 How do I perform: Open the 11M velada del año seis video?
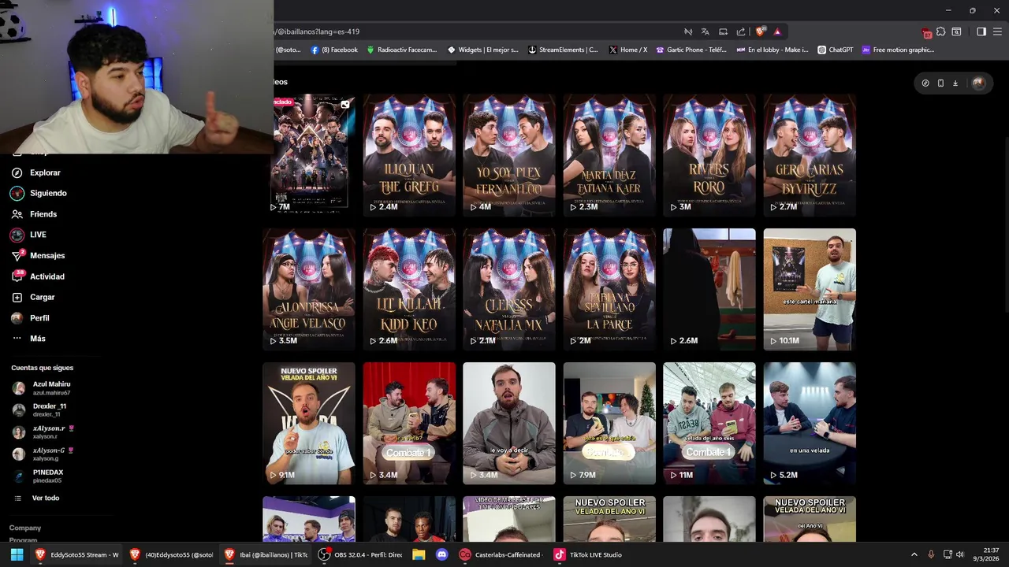pyautogui.click(x=709, y=423)
